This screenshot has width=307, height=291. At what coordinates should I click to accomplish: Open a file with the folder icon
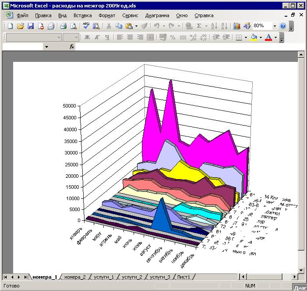20,26
